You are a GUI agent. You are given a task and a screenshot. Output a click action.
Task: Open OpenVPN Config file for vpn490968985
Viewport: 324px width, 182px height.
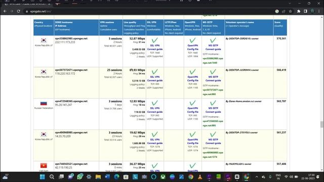[x=192, y=142]
